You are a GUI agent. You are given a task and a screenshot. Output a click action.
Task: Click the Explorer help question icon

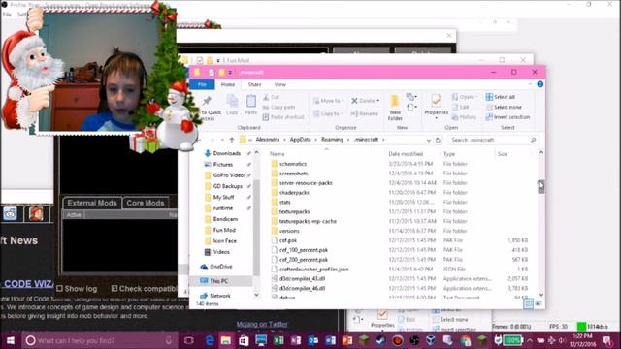click(539, 84)
